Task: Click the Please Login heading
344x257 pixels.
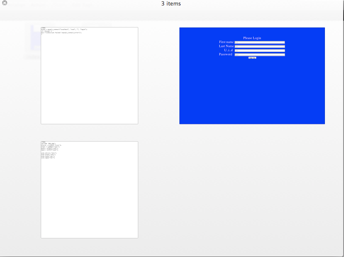Action: tap(252, 38)
